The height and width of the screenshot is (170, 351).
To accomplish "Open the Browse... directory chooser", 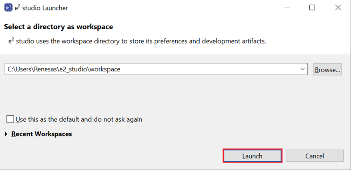I will [327, 69].
